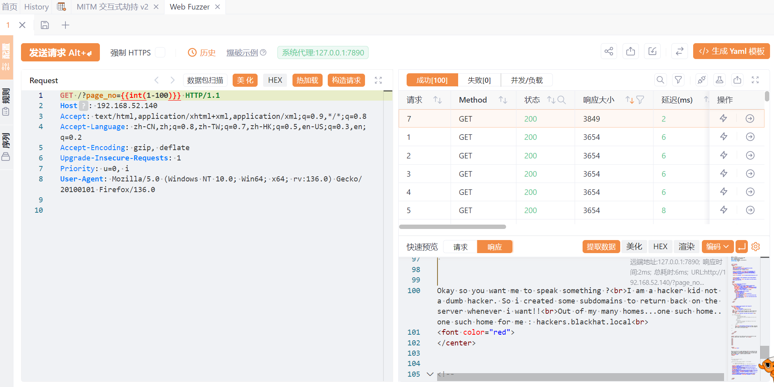Sort results by Method column
The image size is (774, 387).
click(503, 100)
